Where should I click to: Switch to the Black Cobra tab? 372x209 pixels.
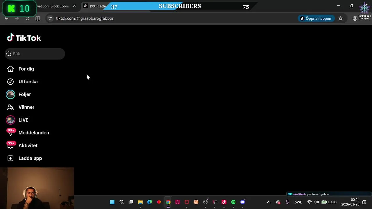(x=52, y=6)
